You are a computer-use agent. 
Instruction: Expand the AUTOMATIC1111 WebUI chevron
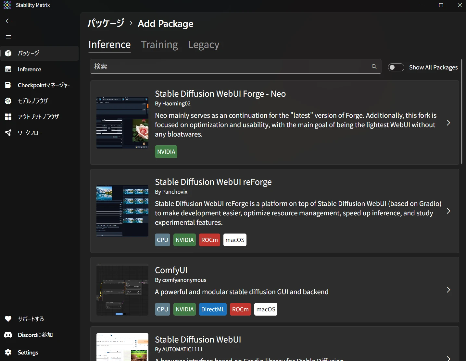coord(448,358)
